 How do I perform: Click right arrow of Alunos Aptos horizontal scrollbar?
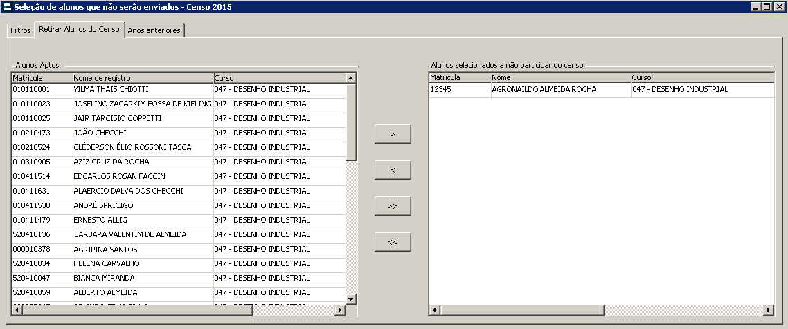pyautogui.click(x=339, y=310)
